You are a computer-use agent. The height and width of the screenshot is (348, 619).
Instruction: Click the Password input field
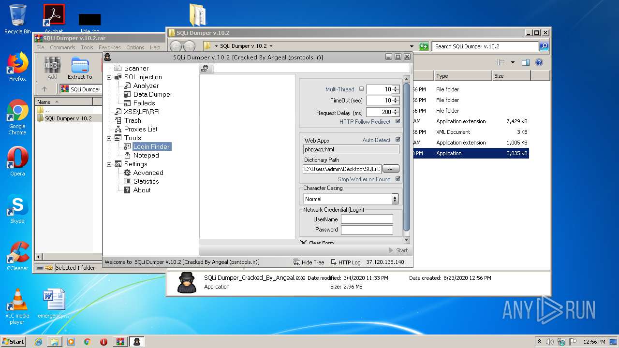pos(367,230)
